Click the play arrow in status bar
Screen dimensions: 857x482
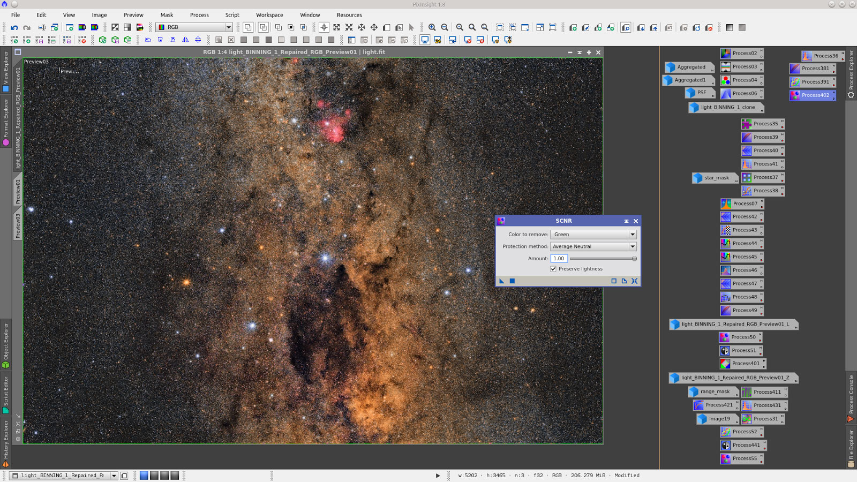tap(438, 476)
